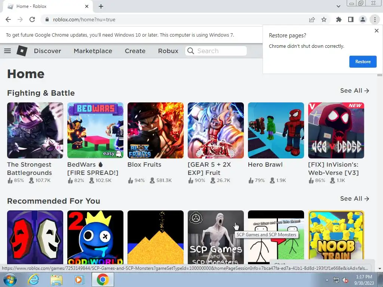
Task: Launch Internet Explorer from the taskbar
Action: (33, 280)
